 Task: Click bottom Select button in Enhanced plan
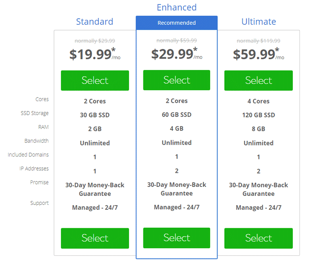pos(177,238)
